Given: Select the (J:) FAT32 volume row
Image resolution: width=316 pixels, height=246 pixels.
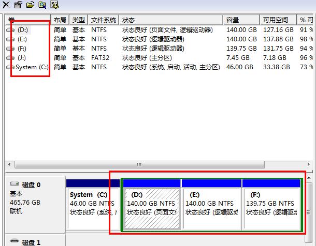Looking at the screenshot, I should pos(22,58).
